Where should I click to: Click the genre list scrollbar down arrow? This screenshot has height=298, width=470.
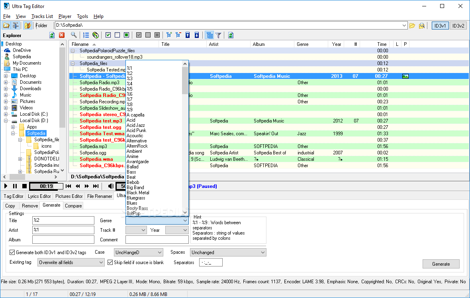click(x=185, y=212)
